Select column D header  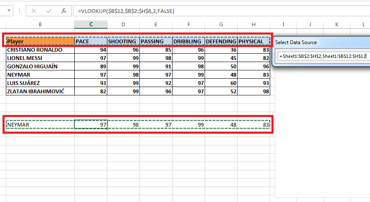124,25
